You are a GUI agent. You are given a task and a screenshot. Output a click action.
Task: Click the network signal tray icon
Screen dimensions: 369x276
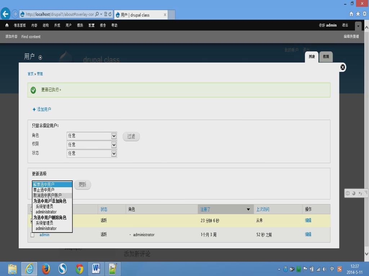318,269
